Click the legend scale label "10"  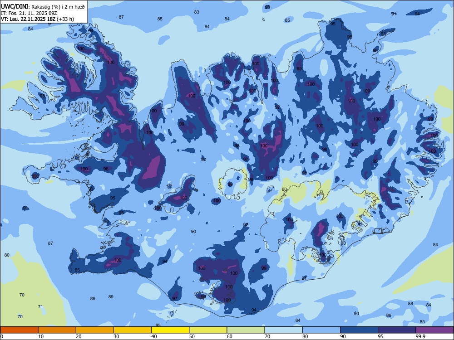[41, 336]
